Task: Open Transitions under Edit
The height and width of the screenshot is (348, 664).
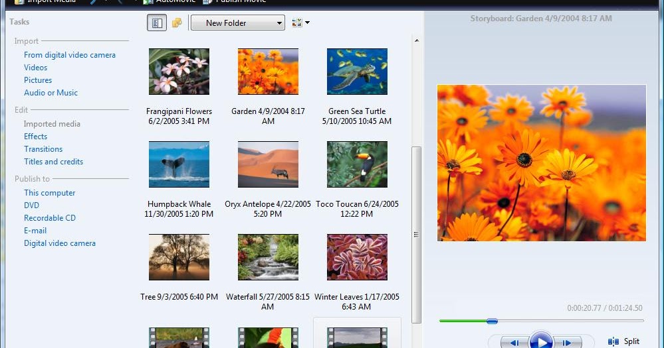Action: pyautogui.click(x=43, y=149)
